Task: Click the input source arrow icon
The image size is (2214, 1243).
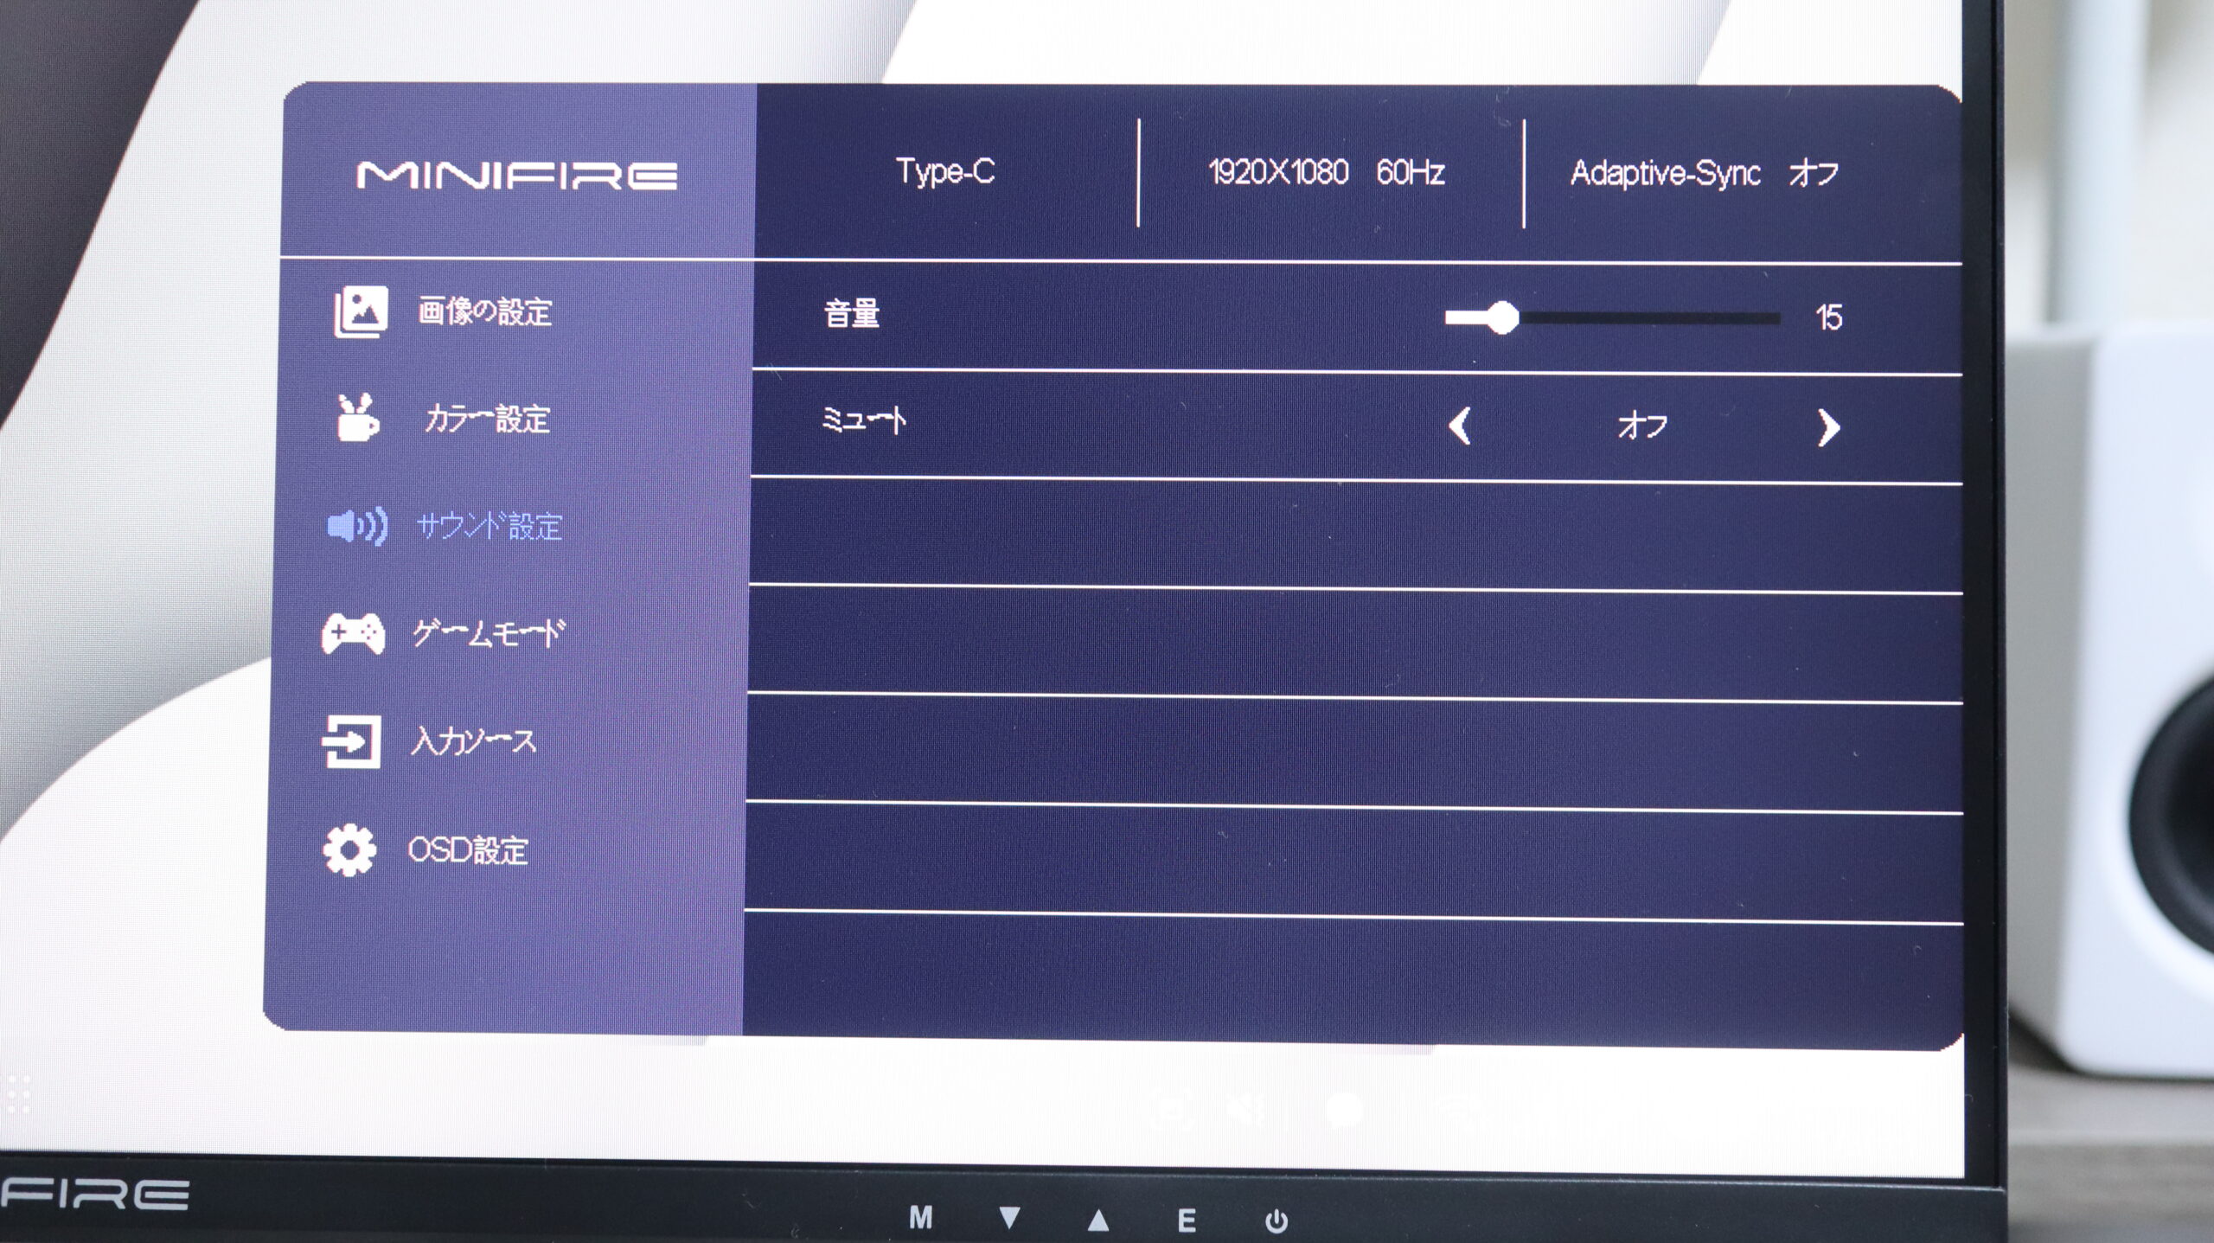Action: point(352,741)
